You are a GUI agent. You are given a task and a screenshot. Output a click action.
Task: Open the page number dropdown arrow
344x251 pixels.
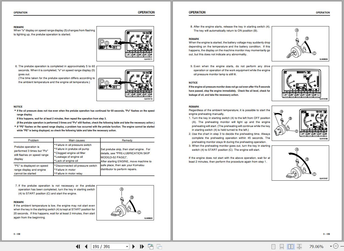[x=127, y=246]
